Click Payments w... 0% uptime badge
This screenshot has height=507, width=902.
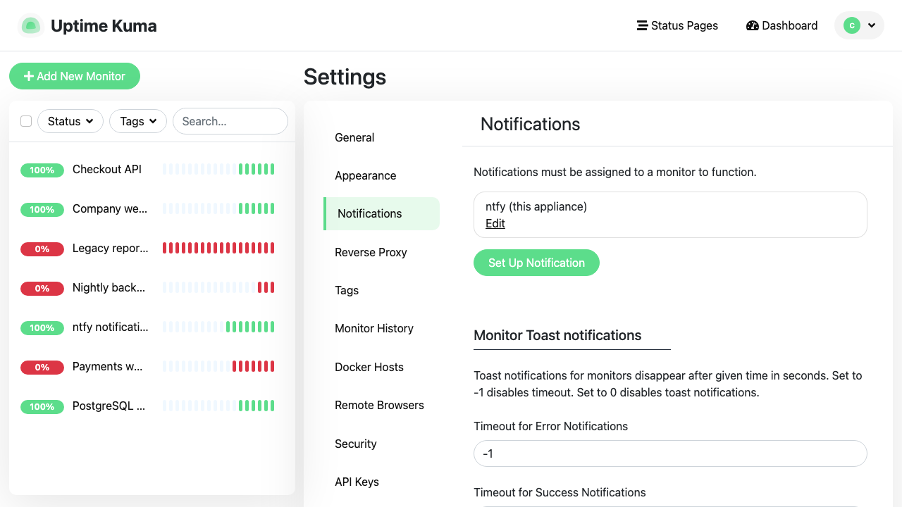click(42, 367)
